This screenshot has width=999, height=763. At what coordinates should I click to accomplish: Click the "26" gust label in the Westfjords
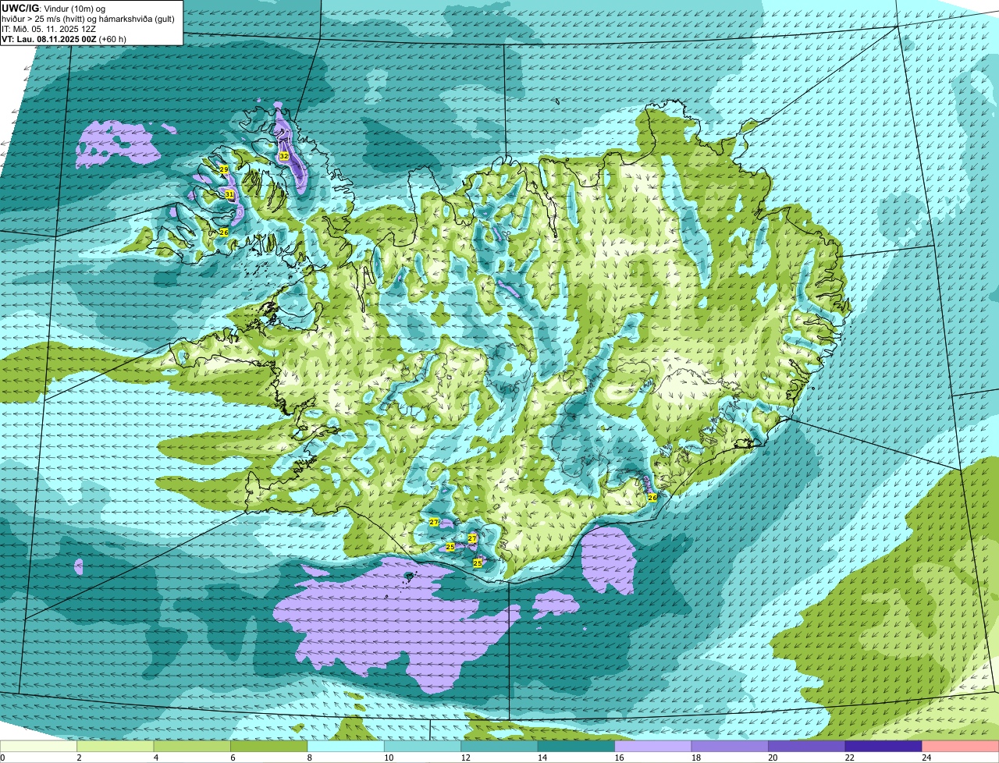[223, 232]
